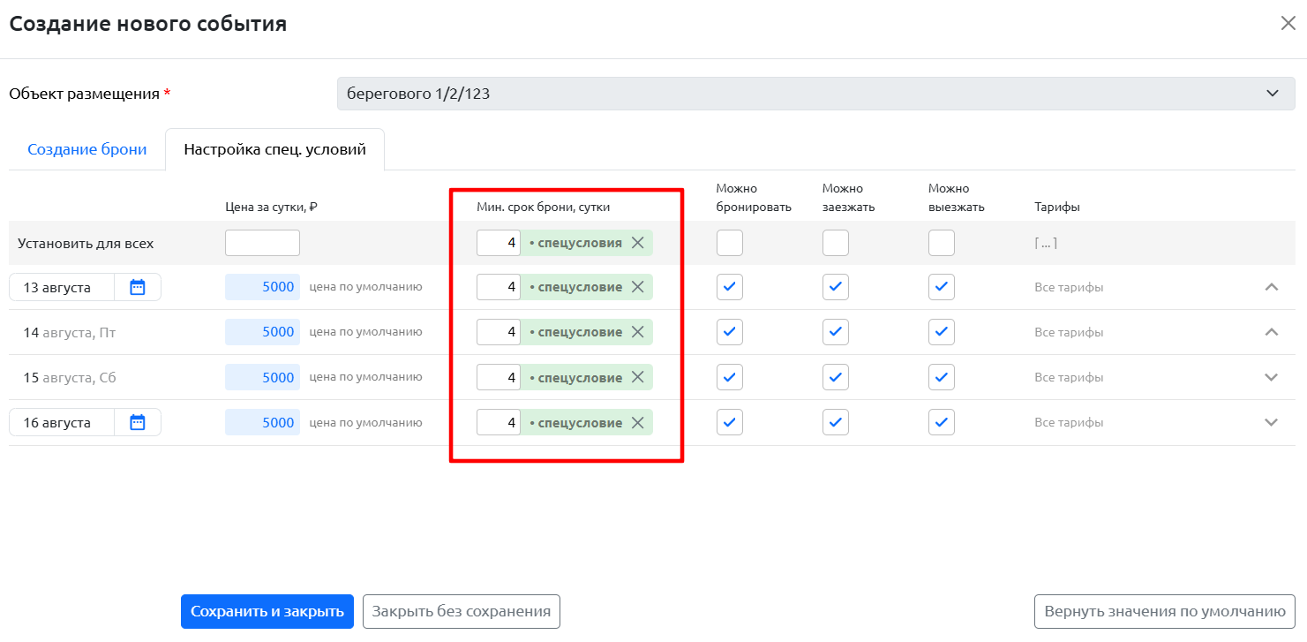1307x642 pixels.
Task: Click Закрыть без сохранения button
Action: 462,611
